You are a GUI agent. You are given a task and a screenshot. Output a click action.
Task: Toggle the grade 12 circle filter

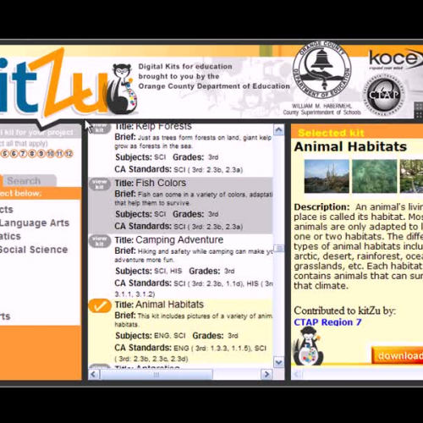click(69, 154)
